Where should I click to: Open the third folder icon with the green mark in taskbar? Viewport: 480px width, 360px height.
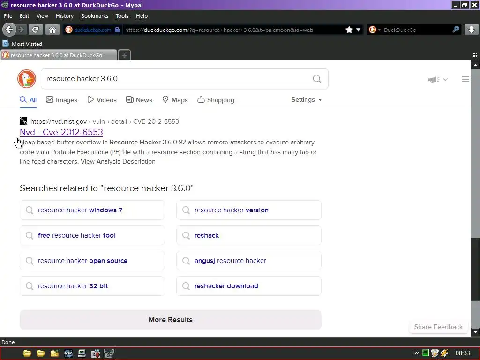(54, 353)
